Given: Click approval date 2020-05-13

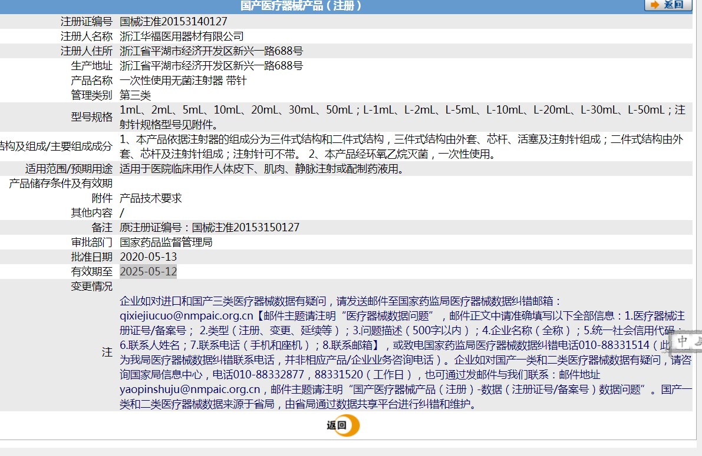Looking at the screenshot, I should point(148,257).
